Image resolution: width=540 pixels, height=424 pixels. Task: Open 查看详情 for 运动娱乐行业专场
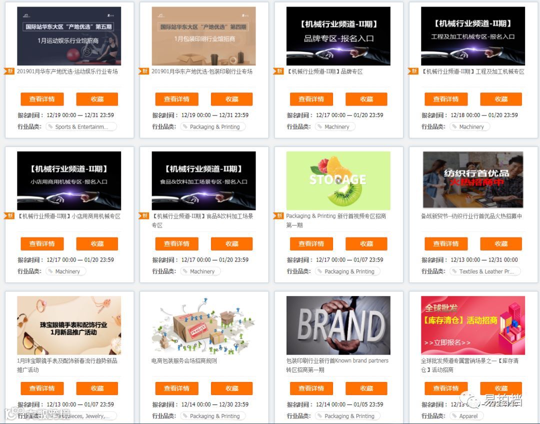(x=42, y=99)
